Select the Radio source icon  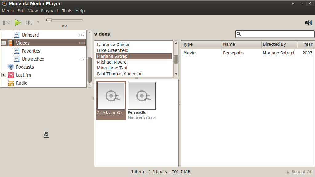(x=11, y=83)
